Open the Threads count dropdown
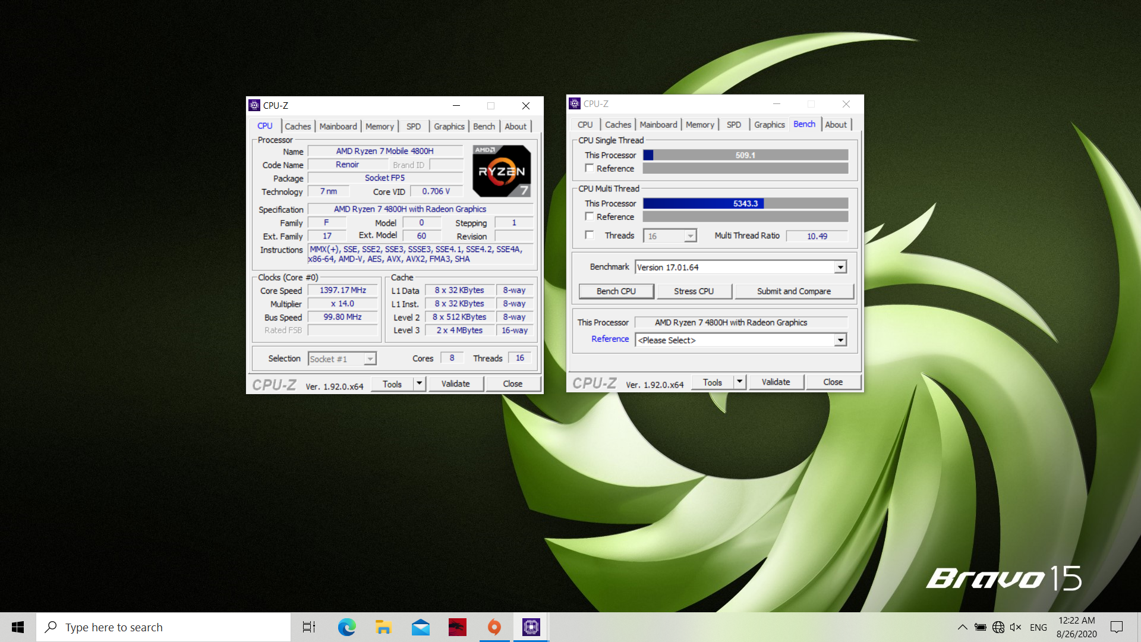This screenshot has width=1141, height=642. coord(690,236)
